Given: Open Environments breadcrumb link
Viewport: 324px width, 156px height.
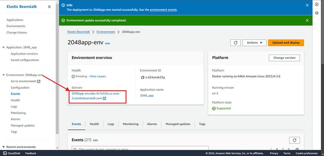Looking at the screenshot, I should tap(106, 32).
